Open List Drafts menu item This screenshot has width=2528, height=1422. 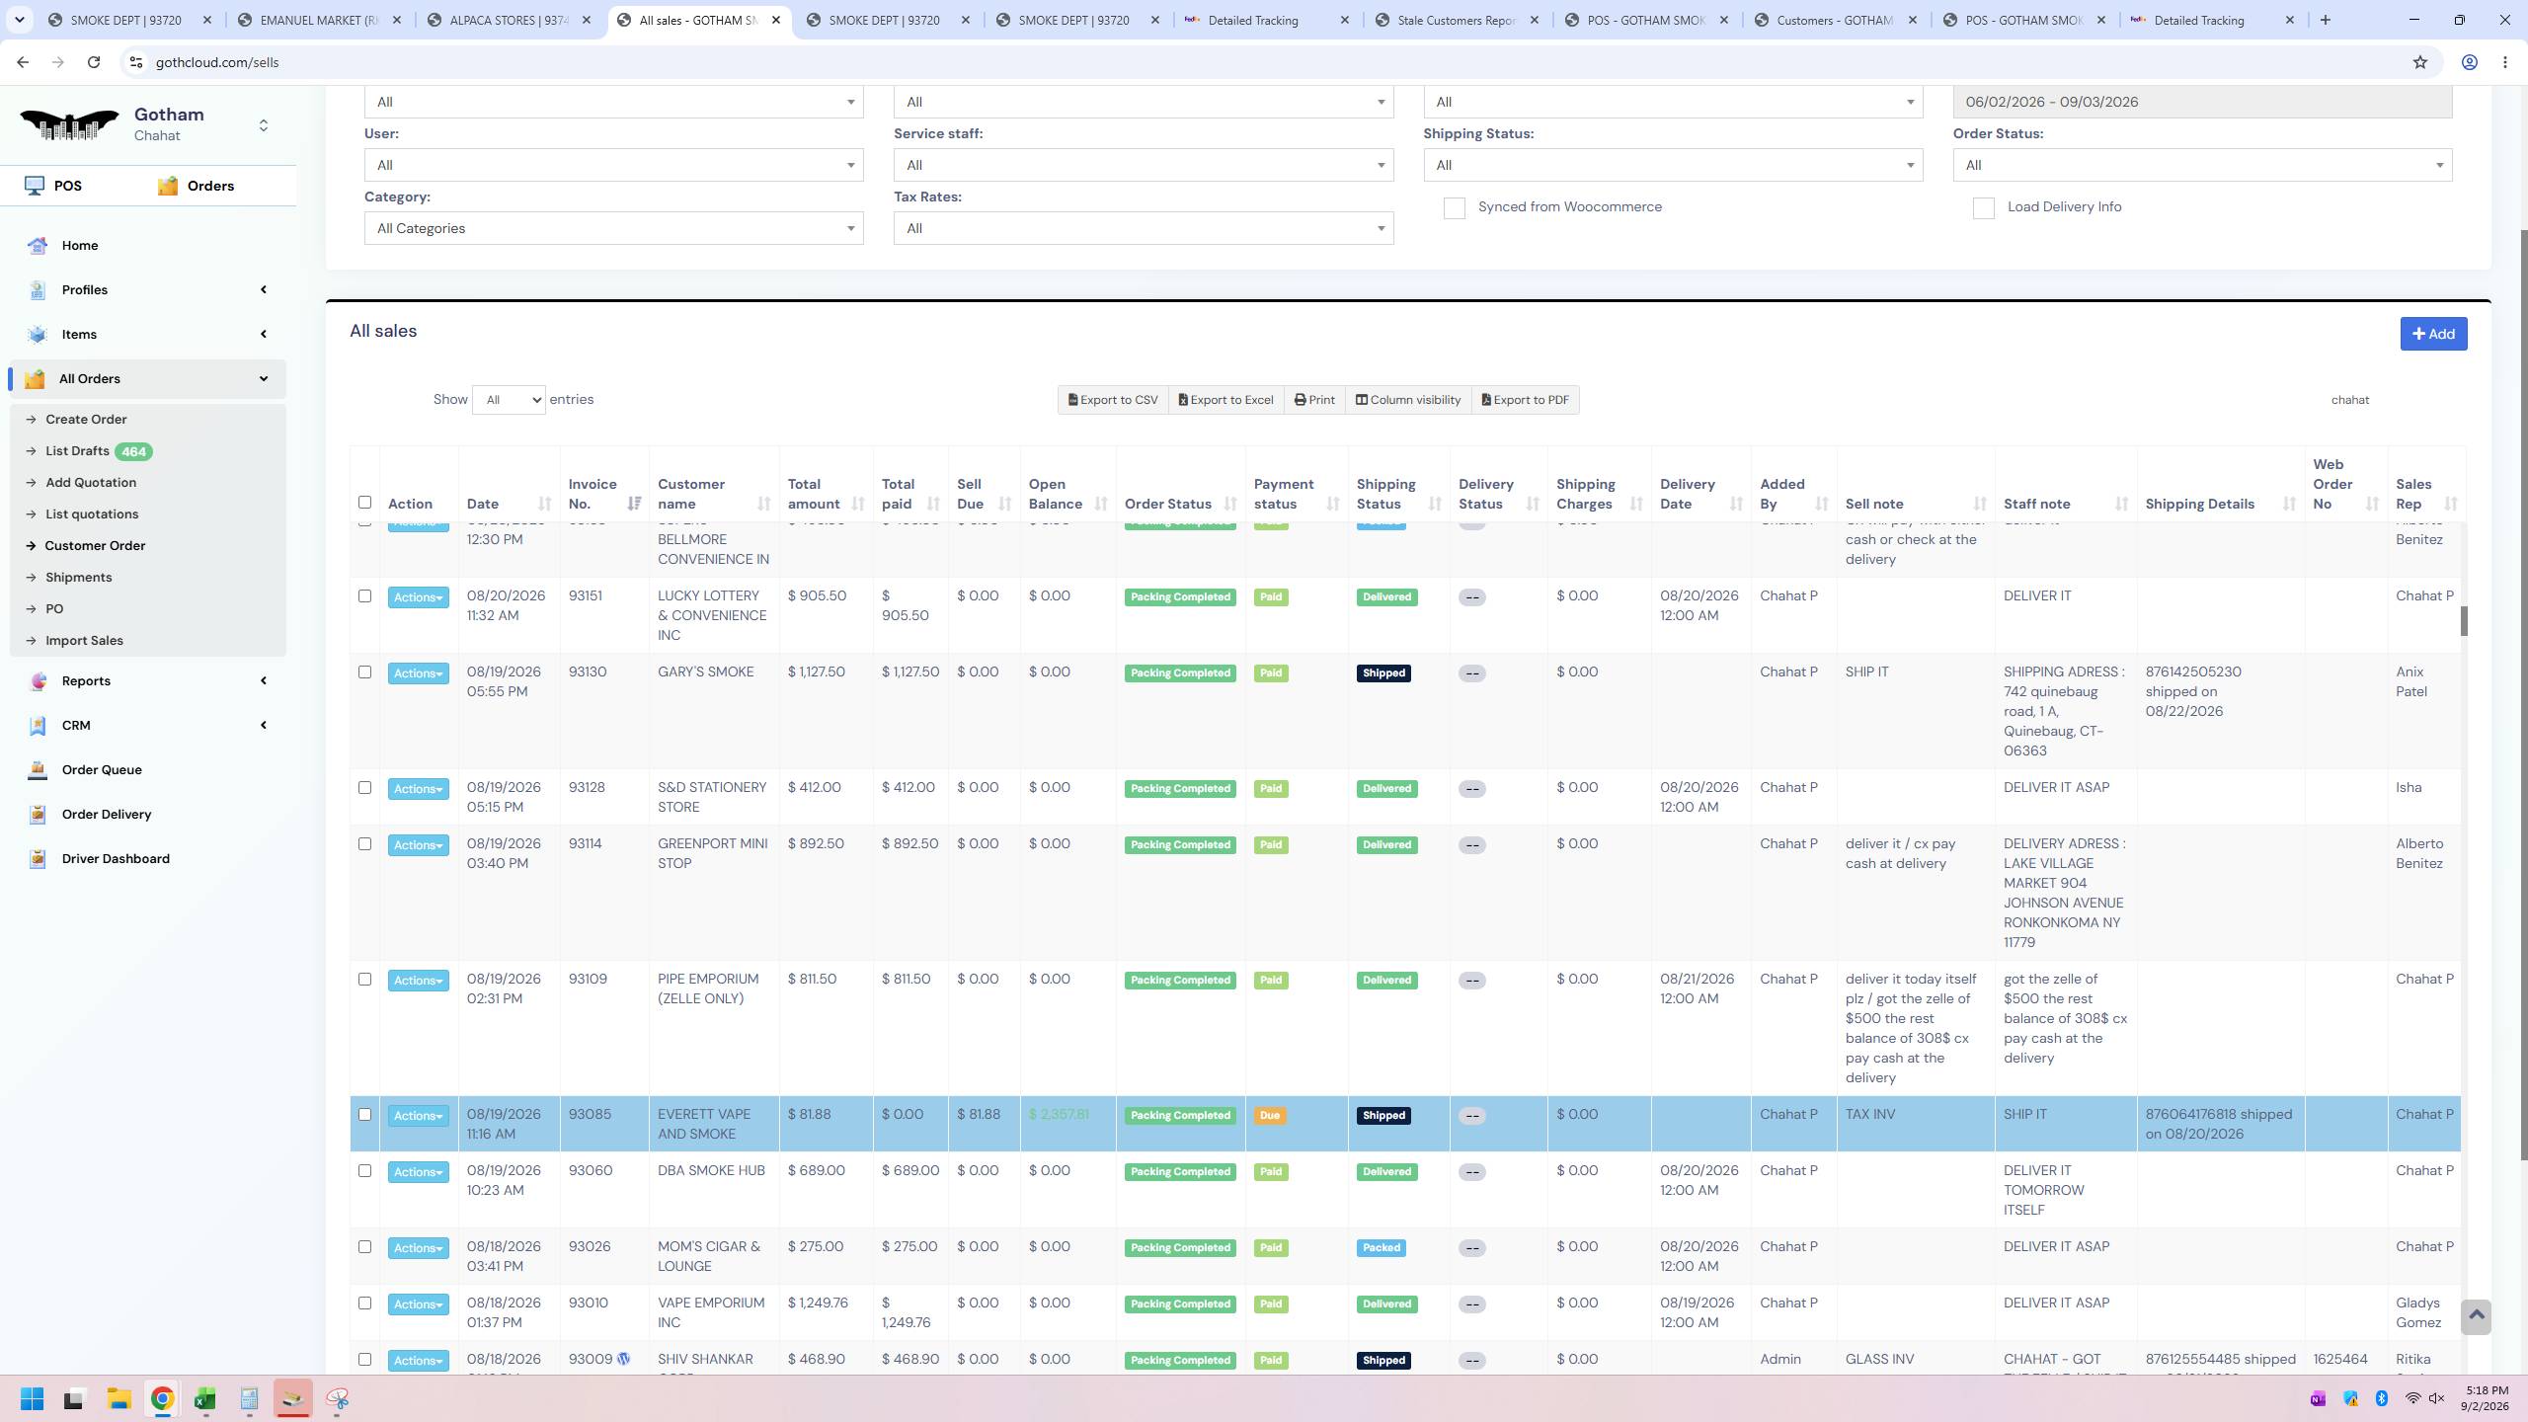click(77, 451)
